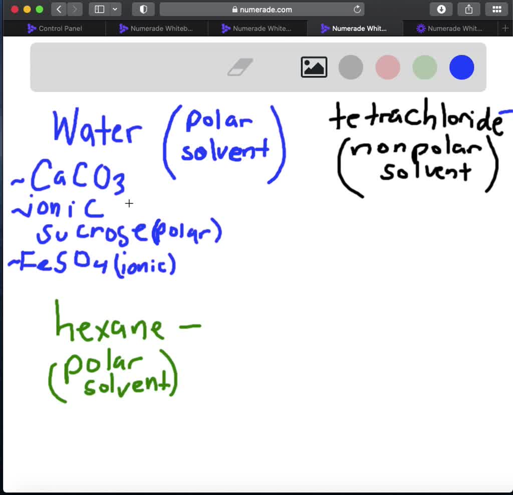Navigate back using the back arrow
Image resolution: width=513 pixels, height=495 pixels.
[58, 9]
